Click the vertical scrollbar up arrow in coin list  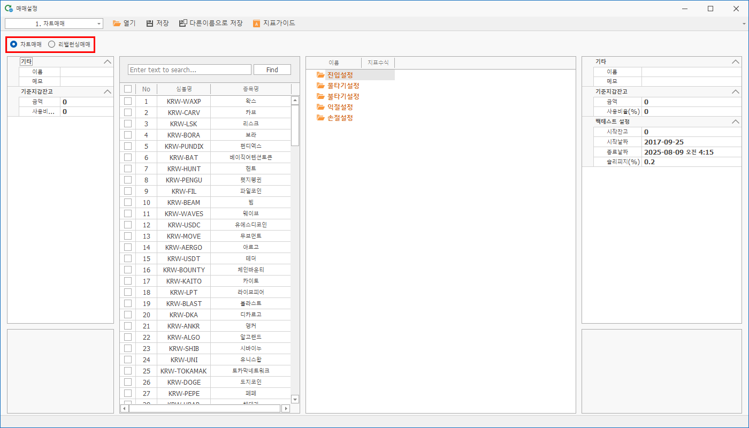tap(295, 101)
